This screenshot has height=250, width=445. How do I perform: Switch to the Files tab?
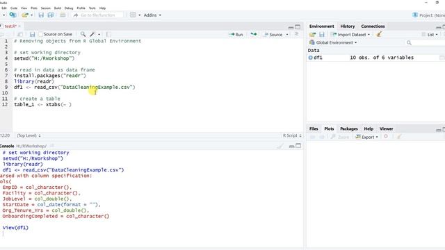click(314, 128)
